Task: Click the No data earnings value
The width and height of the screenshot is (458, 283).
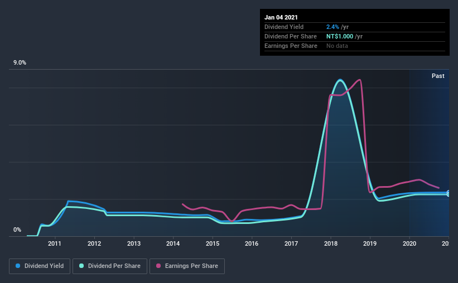Action: click(x=337, y=46)
